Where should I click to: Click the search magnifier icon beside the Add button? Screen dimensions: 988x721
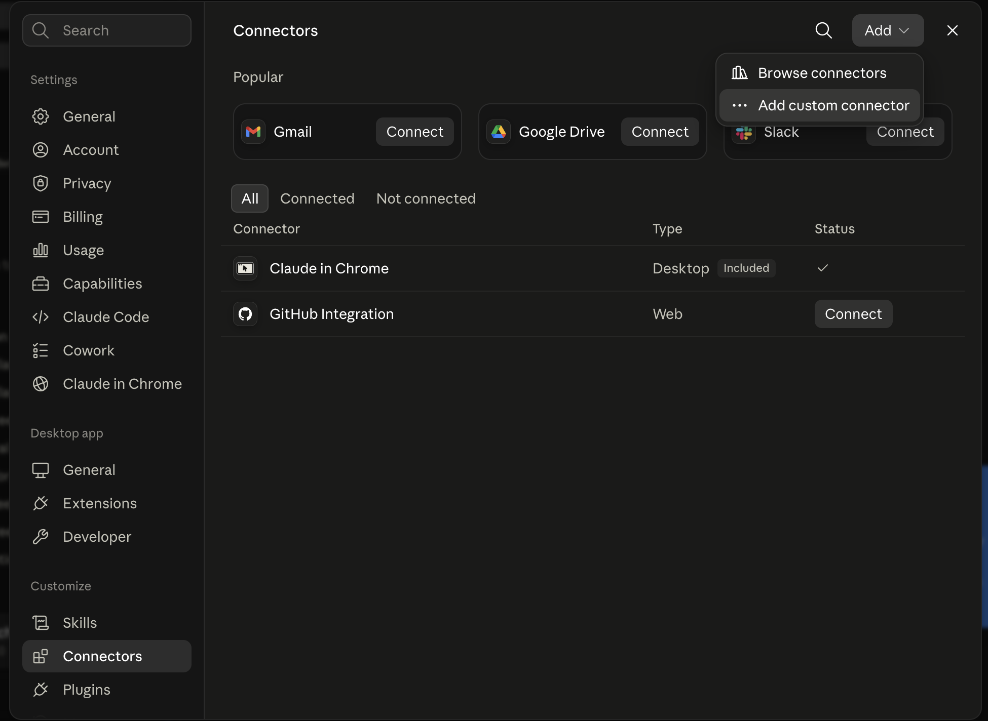823,30
